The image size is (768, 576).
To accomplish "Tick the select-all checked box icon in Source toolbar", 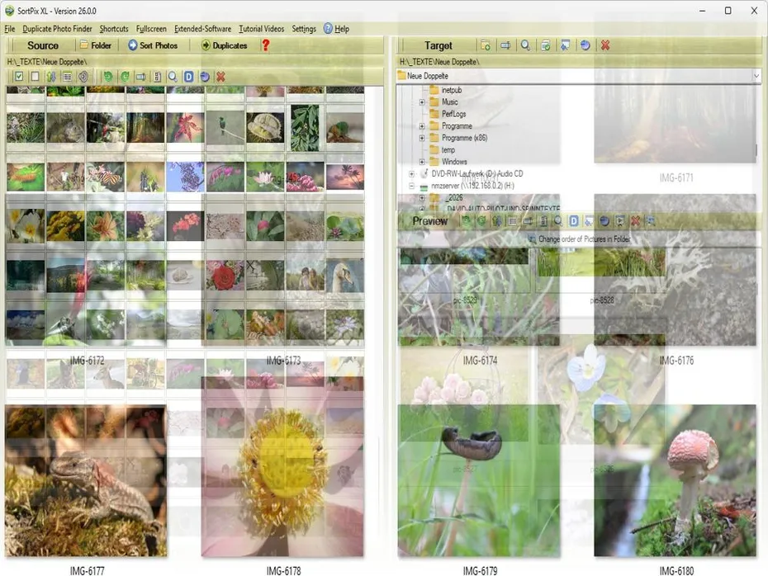I will [19, 77].
